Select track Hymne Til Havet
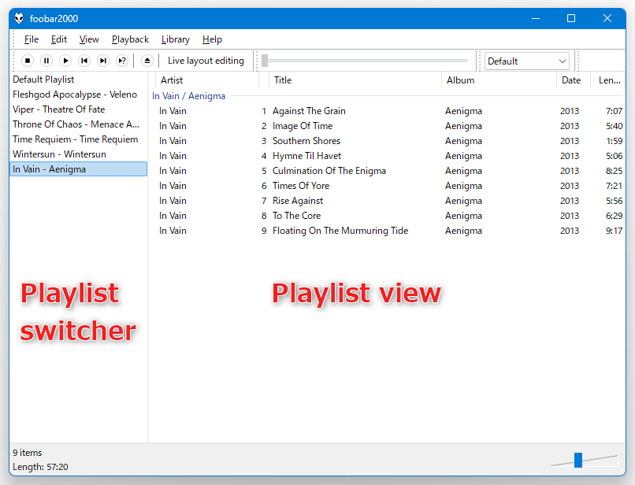The image size is (635, 485). coord(388,156)
